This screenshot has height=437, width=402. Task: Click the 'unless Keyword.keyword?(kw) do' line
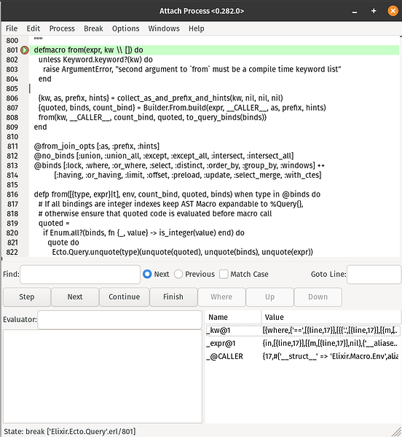95,60
